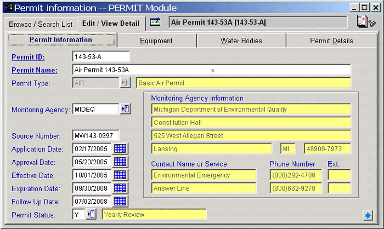The height and width of the screenshot is (229, 384).
Task: Open calendar picker for Approval Date
Action: click(120, 162)
